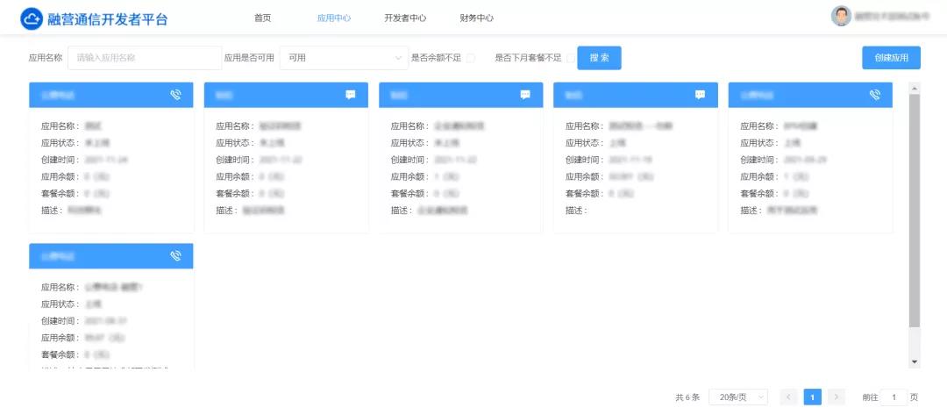This screenshot has width=947, height=415.
Task: Open the 20条/页 page size dropdown
Action: (x=737, y=397)
